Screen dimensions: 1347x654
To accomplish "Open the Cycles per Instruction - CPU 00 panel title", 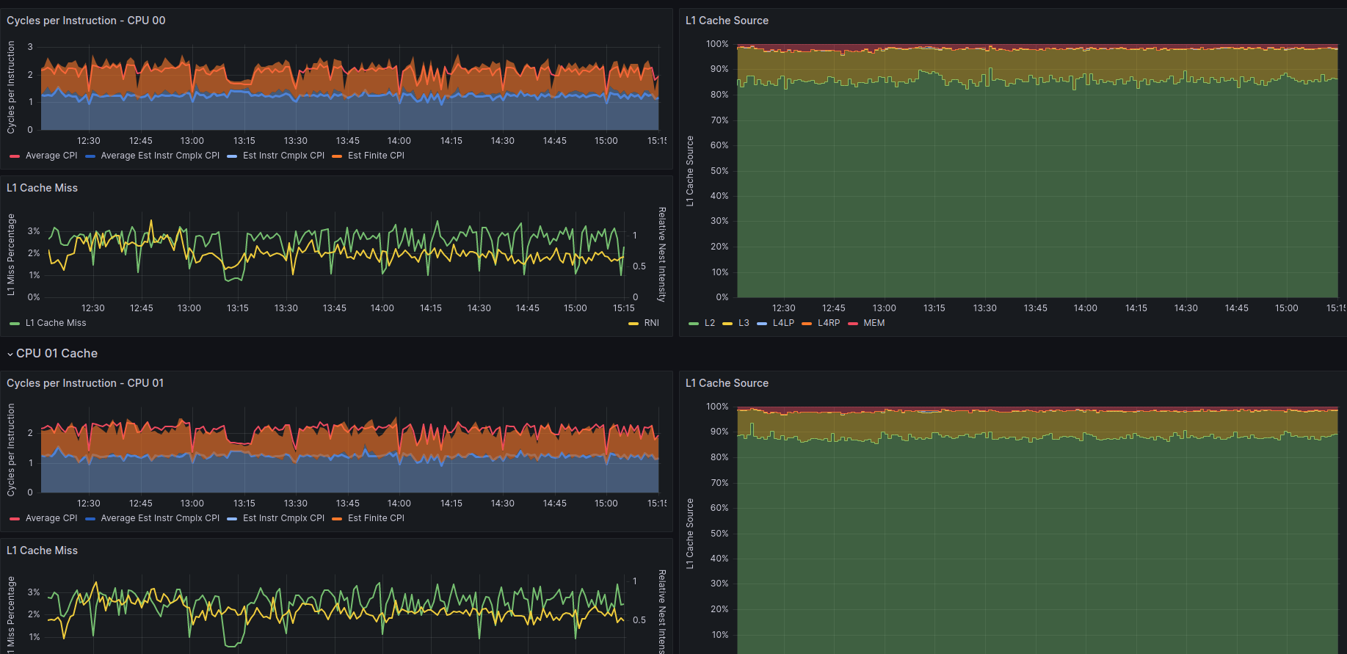I will coord(86,21).
